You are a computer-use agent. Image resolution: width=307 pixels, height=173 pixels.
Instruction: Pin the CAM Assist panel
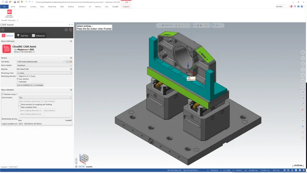pyautogui.click(x=69, y=25)
